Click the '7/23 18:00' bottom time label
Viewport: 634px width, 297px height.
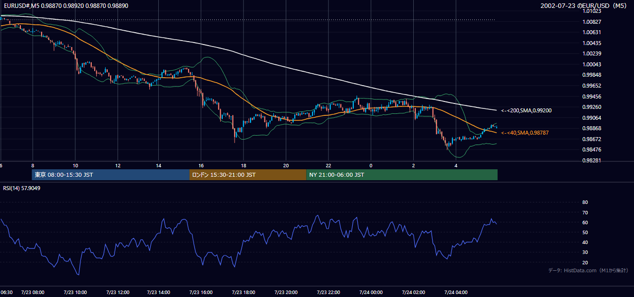point(244,293)
